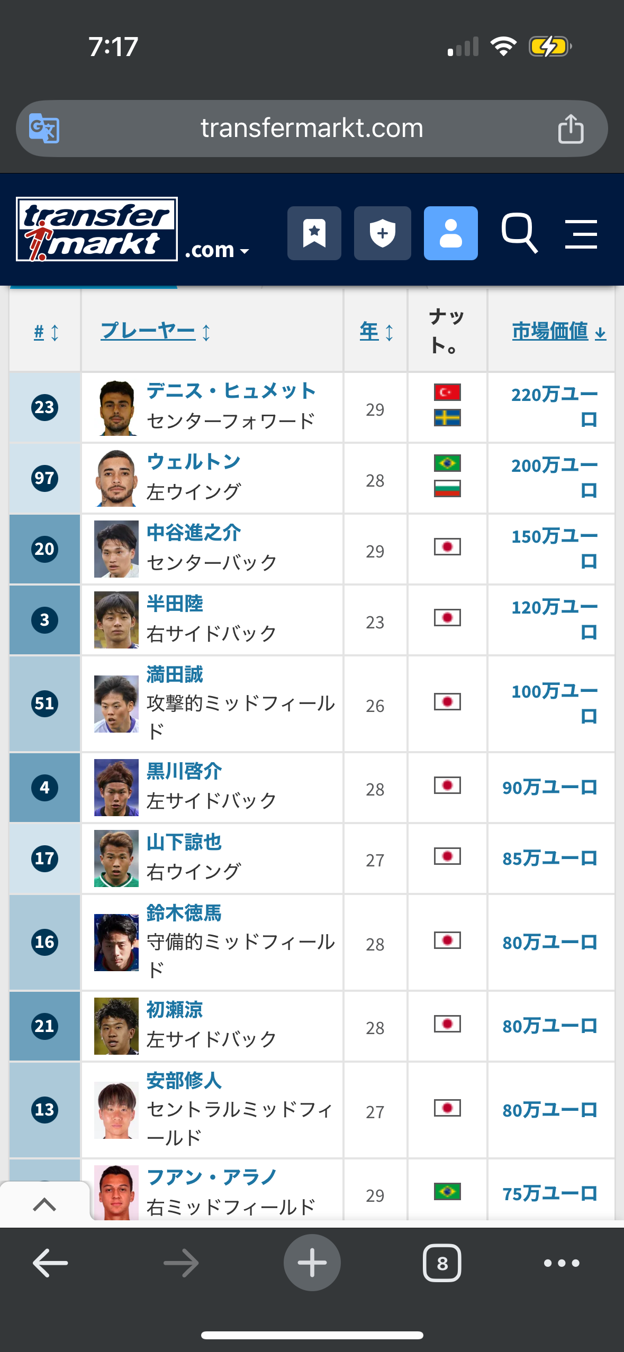Tap the browser back arrow
624x1352 pixels.
pyautogui.click(x=50, y=1263)
